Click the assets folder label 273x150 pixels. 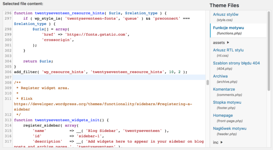tap(219, 43)
